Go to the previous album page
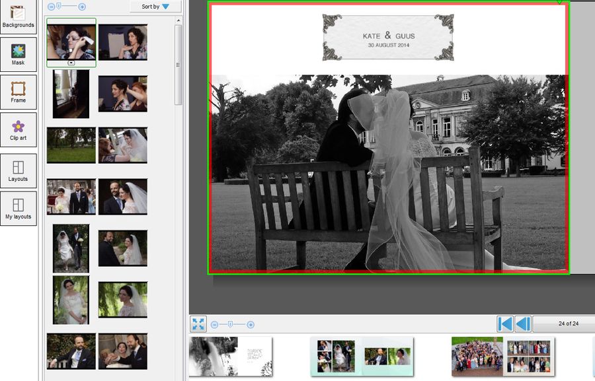 [524, 324]
